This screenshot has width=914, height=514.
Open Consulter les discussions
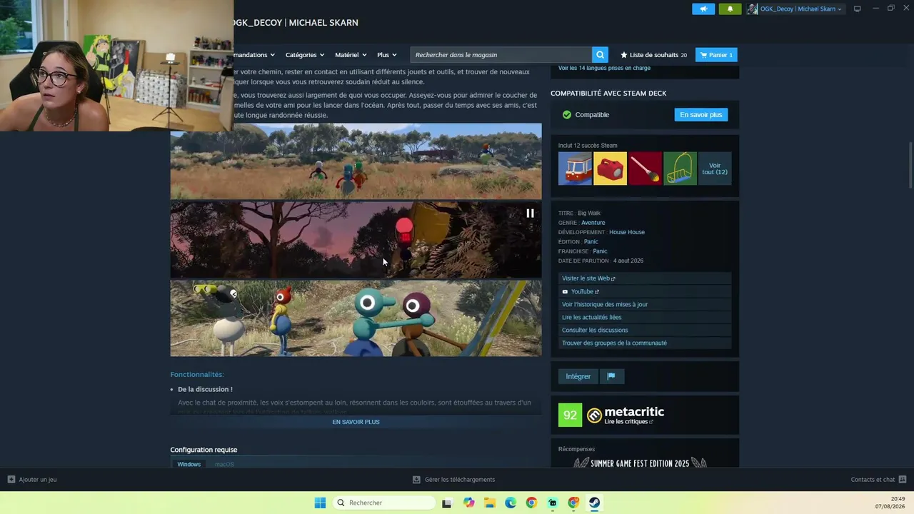(595, 330)
